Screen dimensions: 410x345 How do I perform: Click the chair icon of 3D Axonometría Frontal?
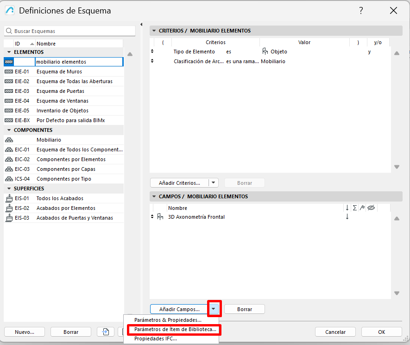[x=160, y=217]
